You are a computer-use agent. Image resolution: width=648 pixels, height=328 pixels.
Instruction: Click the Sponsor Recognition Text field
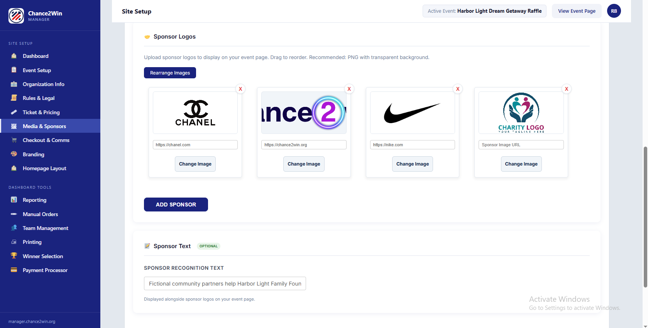coord(225,284)
